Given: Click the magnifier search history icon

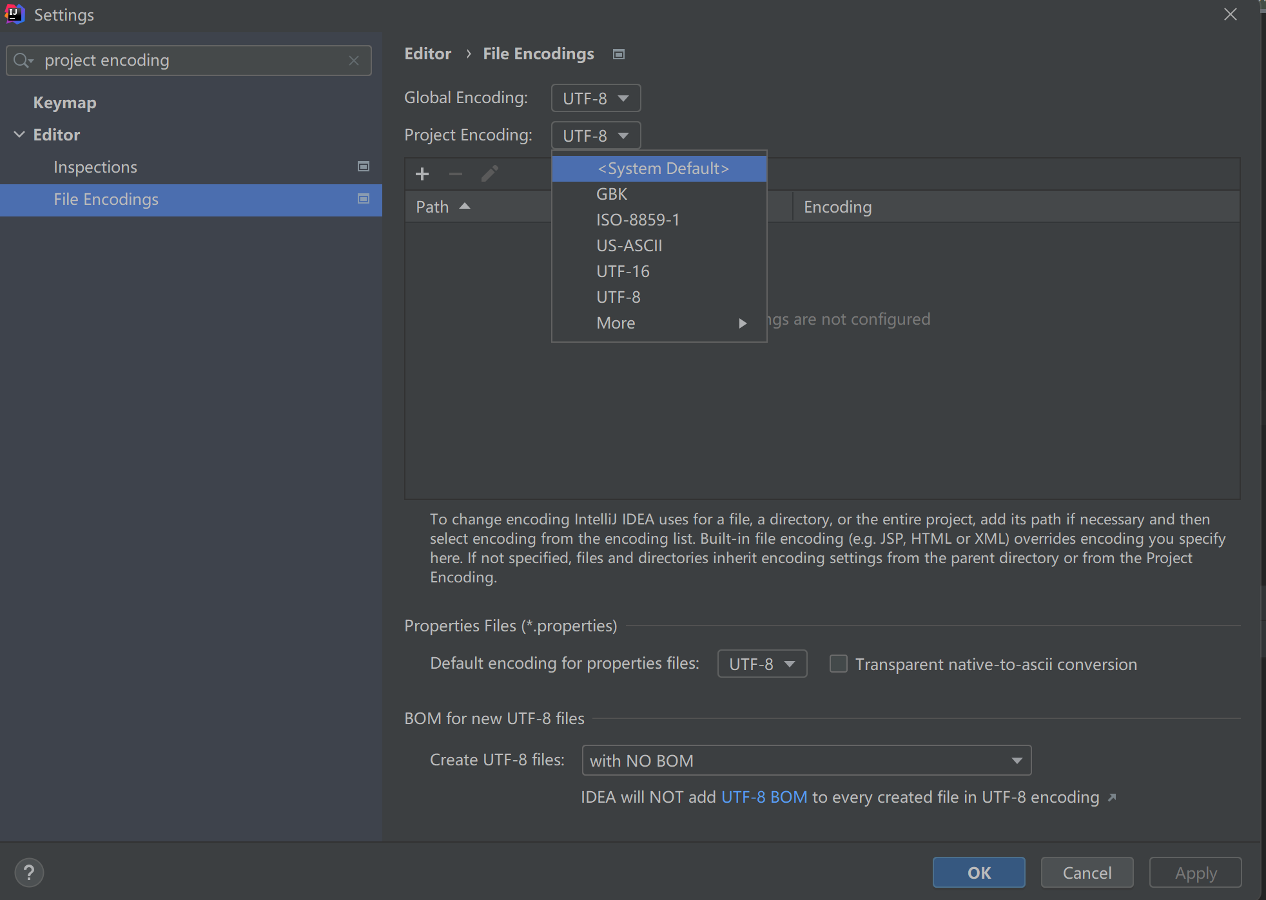Looking at the screenshot, I should tap(23, 61).
